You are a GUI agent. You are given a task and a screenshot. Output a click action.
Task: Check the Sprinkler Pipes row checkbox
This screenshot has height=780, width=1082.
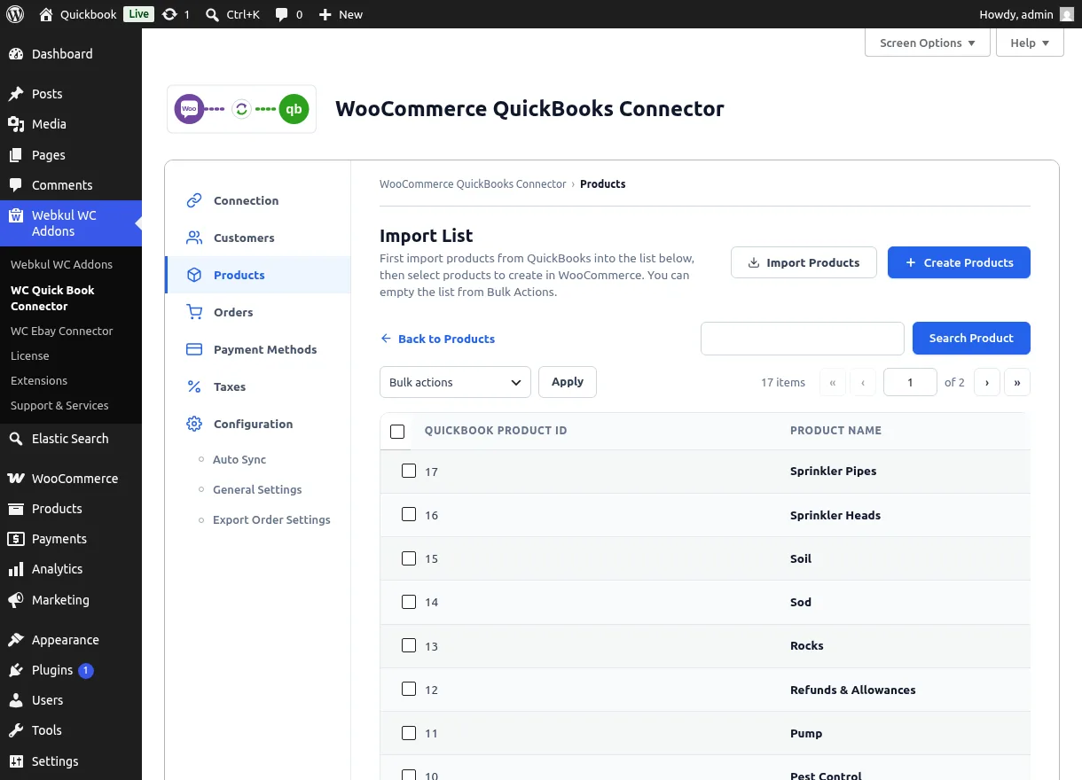(409, 471)
